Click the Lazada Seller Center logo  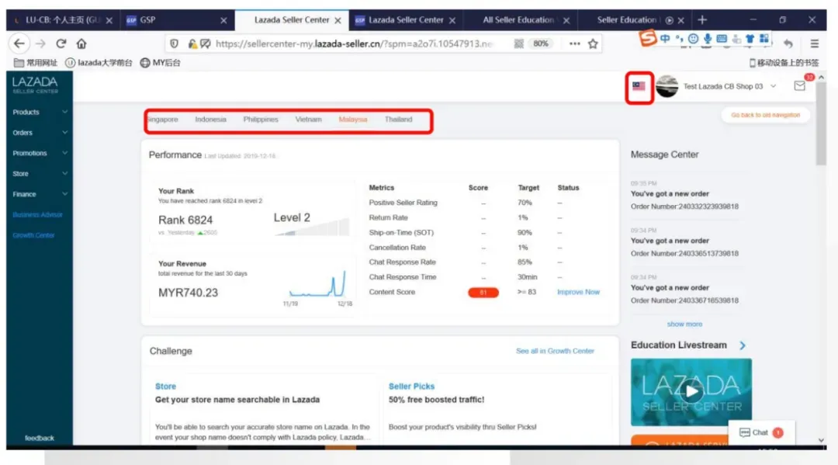click(35, 85)
